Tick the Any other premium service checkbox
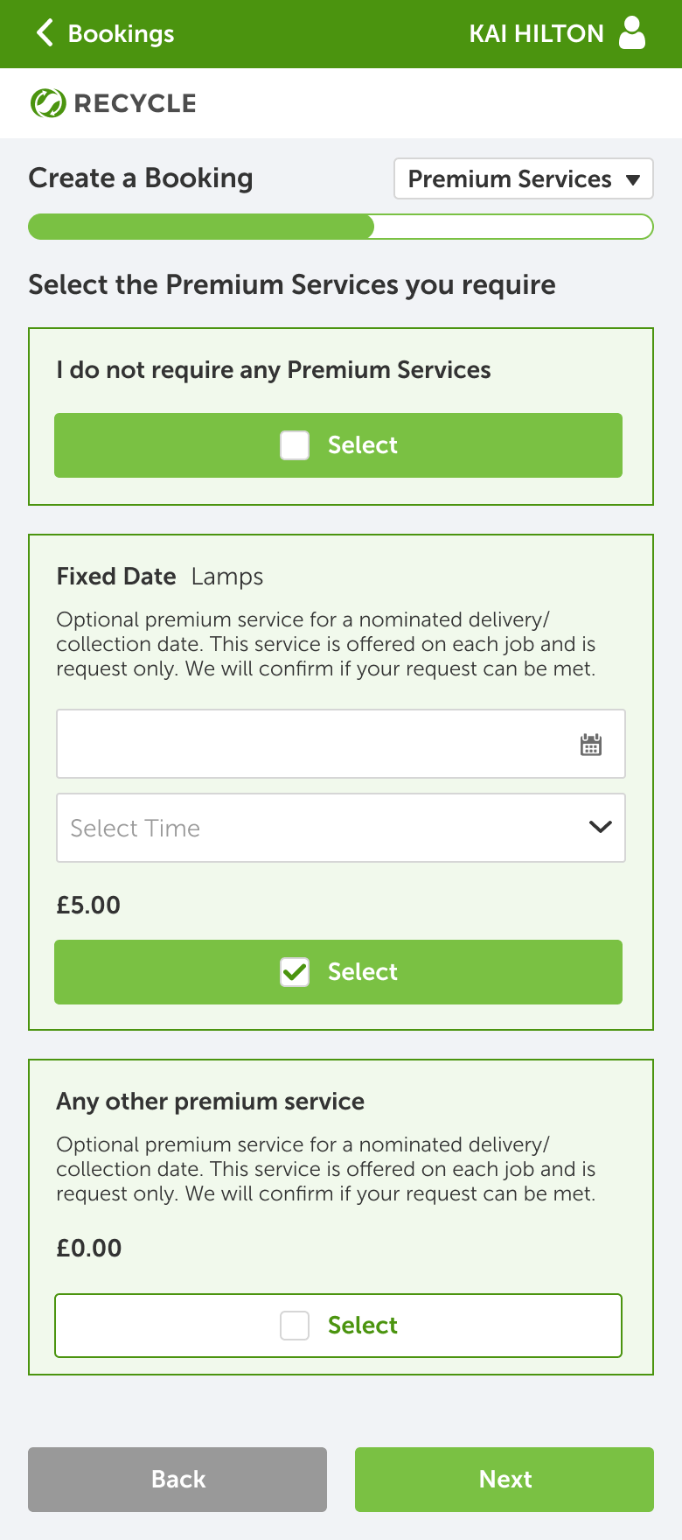This screenshot has width=682, height=1540. [295, 1326]
